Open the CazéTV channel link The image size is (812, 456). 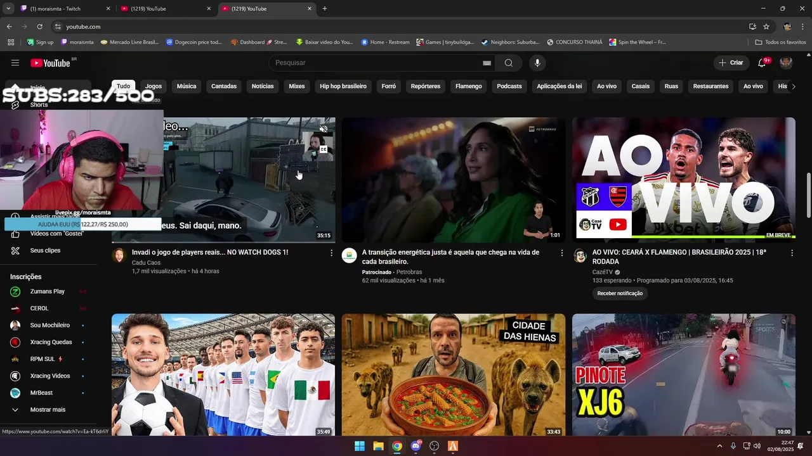click(603, 272)
